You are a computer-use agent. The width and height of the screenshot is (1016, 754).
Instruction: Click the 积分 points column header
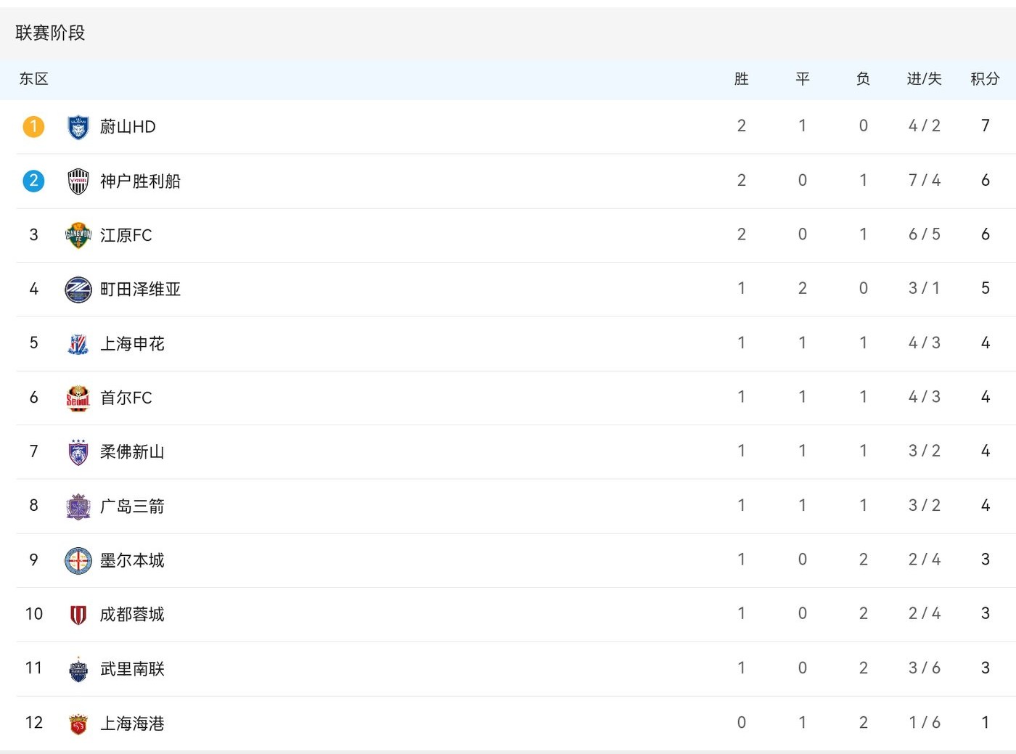tap(985, 79)
